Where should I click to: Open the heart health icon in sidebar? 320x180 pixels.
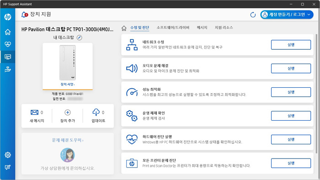click(x=8, y=44)
